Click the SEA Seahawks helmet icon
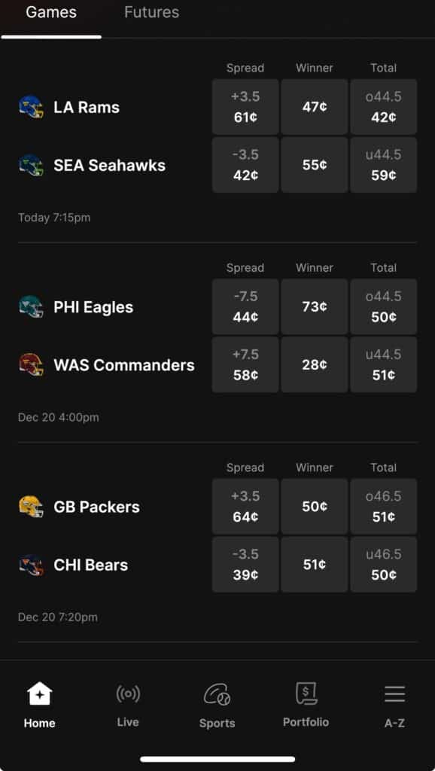Screen dimensions: 435x771 click(x=33, y=165)
